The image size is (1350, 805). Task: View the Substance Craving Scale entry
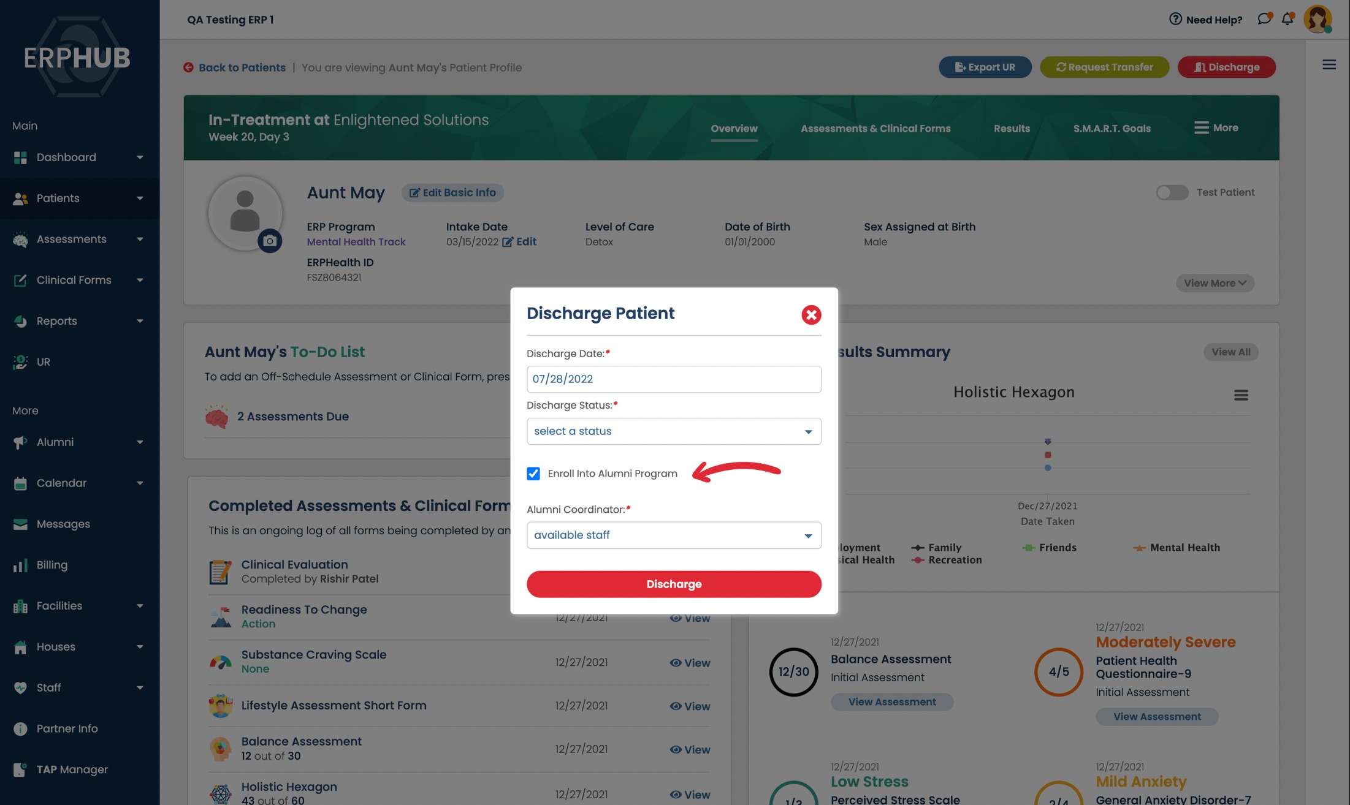690,663
